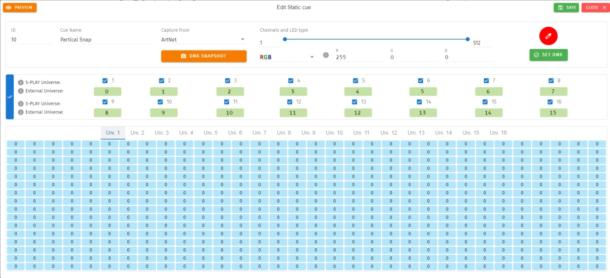This screenshot has height=278, width=610.
Task: Click the DMX SNAPSHOT button
Action: (x=204, y=56)
